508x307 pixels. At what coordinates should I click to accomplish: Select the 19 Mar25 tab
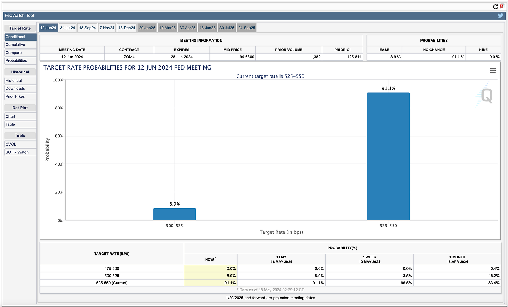(x=167, y=28)
